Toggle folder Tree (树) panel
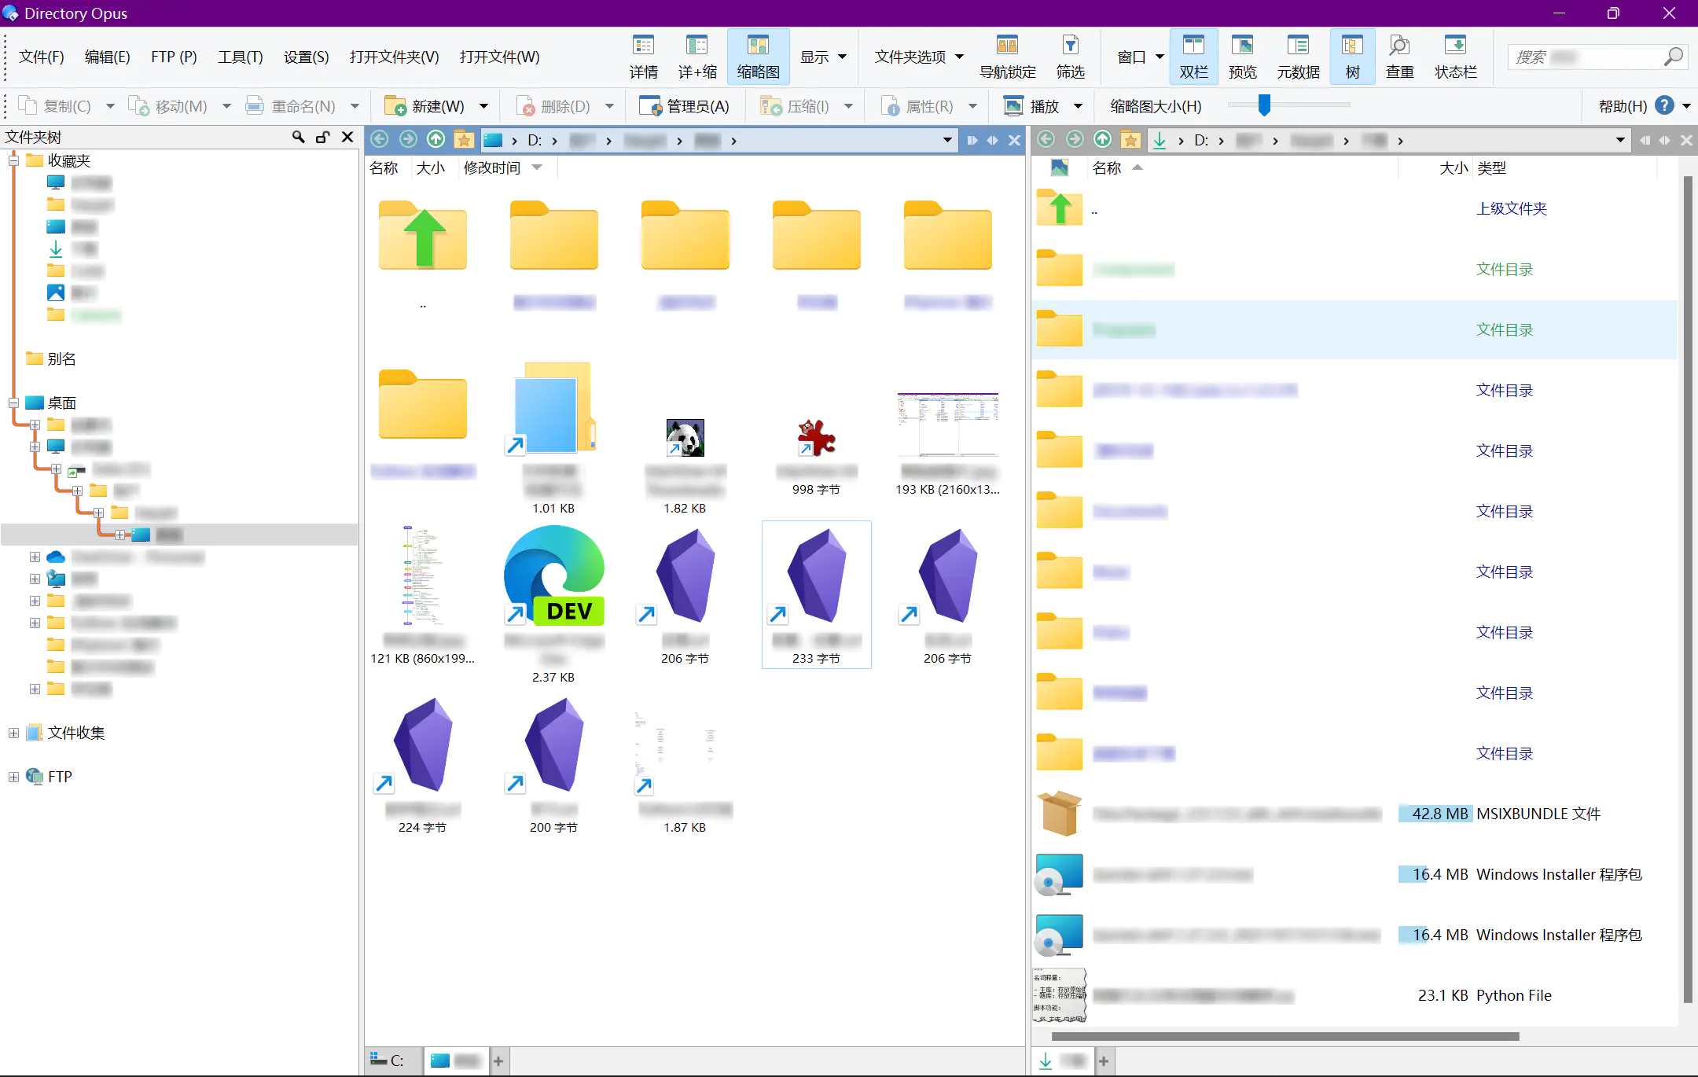 (1352, 57)
